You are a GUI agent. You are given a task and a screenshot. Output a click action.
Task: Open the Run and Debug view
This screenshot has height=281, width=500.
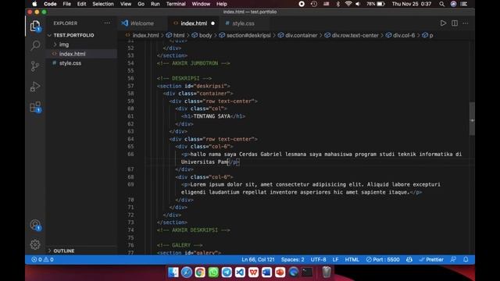35,87
